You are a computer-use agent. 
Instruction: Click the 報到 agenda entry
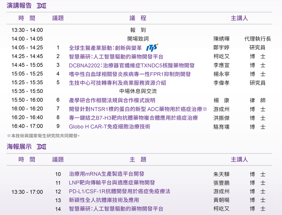138,30
